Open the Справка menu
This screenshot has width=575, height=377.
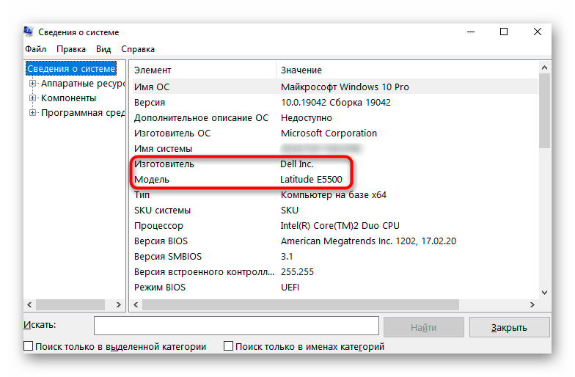[x=138, y=49]
